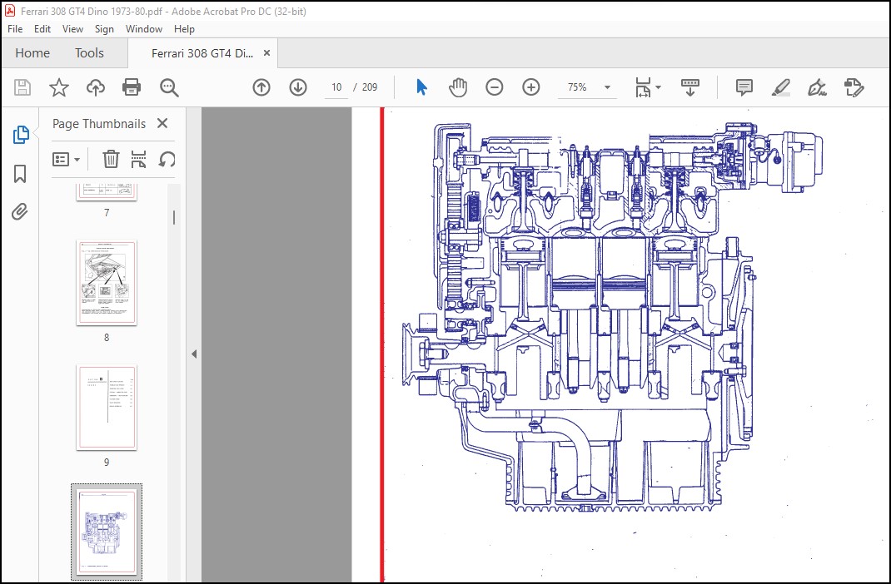Open the Bookmarks sidebar panel
The image size is (891, 584).
coord(20,174)
